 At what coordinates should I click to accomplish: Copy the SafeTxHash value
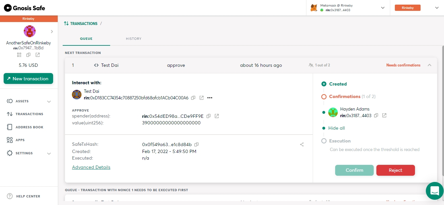pos(197,144)
